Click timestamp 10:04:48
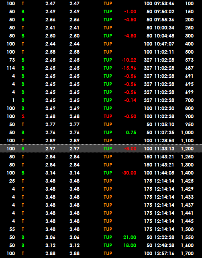Viewport: 202px width, 258px height. [164, 36]
